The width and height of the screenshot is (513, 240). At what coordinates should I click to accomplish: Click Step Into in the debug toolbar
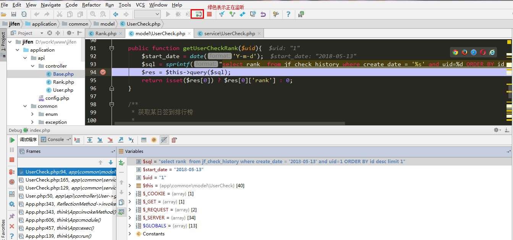100,140
